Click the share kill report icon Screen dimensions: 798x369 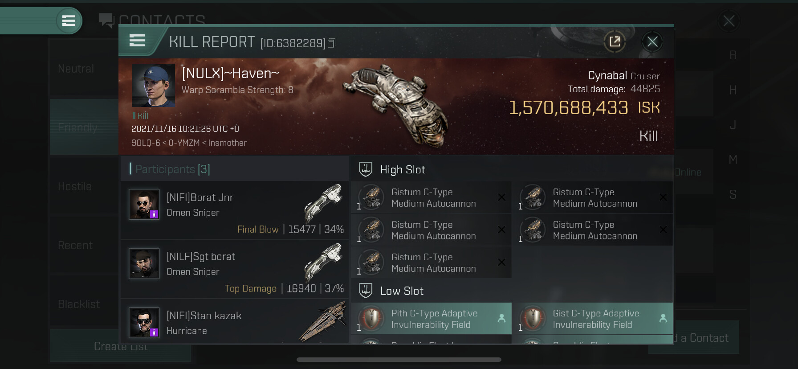pyautogui.click(x=615, y=42)
